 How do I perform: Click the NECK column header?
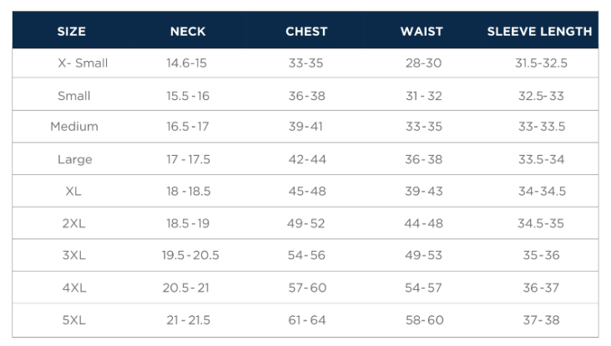pyautogui.click(x=188, y=32)
